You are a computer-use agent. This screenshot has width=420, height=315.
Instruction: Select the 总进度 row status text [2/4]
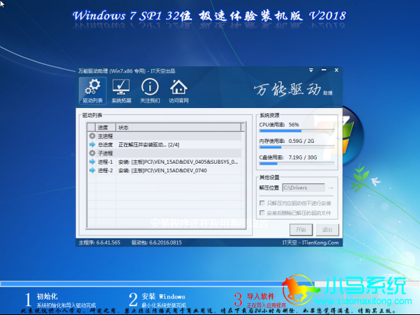(x=149, y=145)
